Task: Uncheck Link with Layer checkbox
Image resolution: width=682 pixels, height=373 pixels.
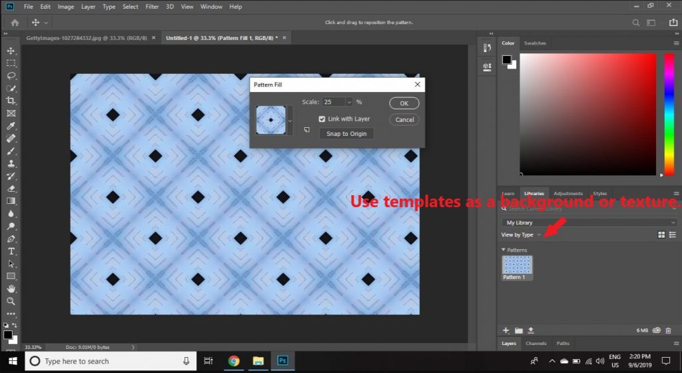Action: pyautogui.click(x=322, y=119)
